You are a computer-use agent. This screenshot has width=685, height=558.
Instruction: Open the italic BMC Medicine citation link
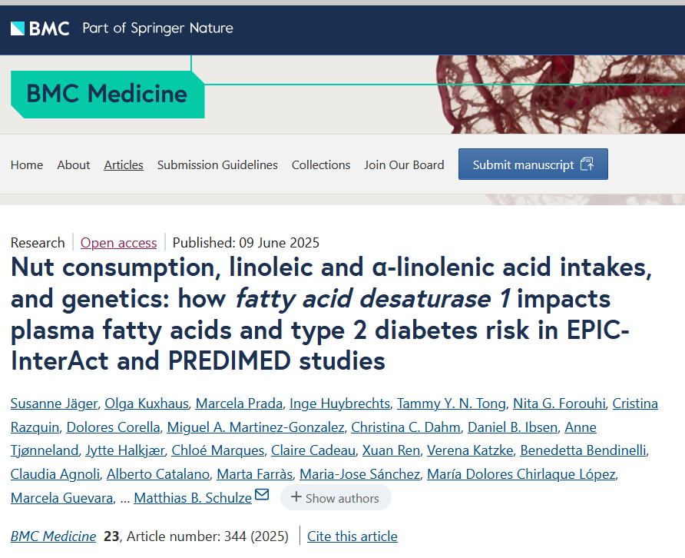tap(54, 536)
